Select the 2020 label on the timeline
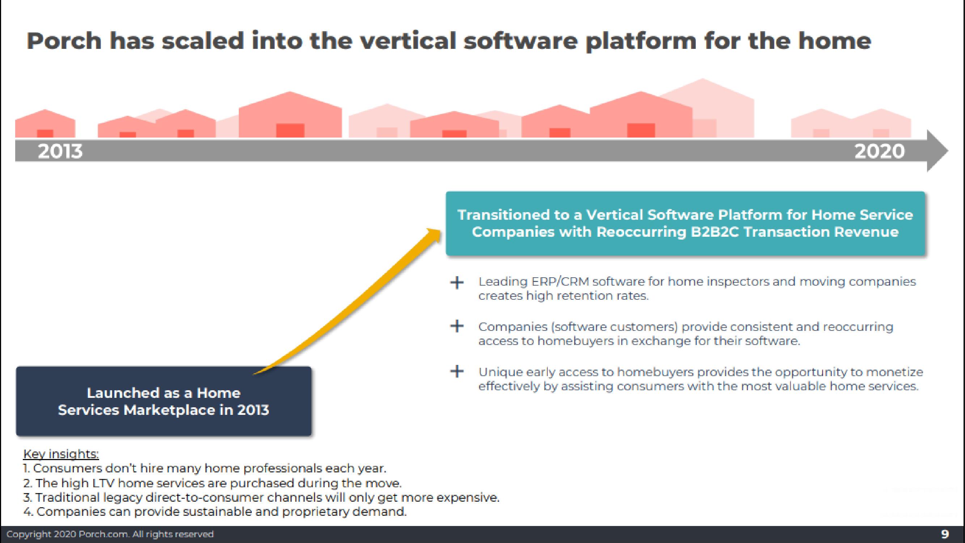Screen dimensions: 965x543 click(x=880, y=151)
